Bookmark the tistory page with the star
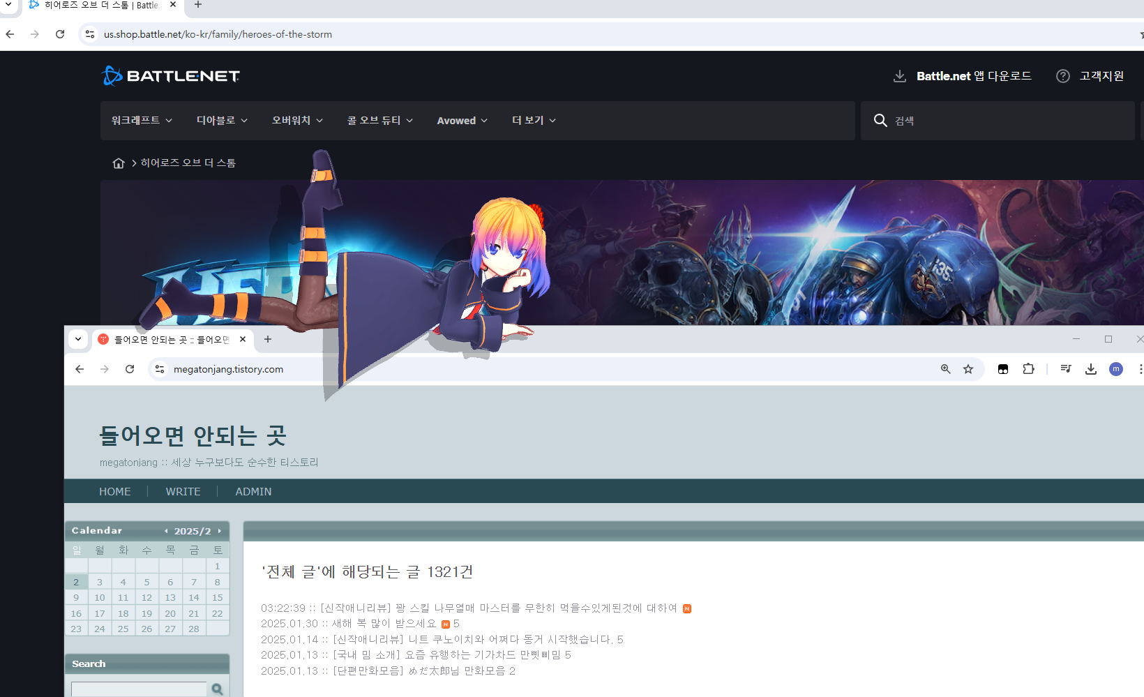The width and height of the screenshot is (1144, 697). click(968, 369)
